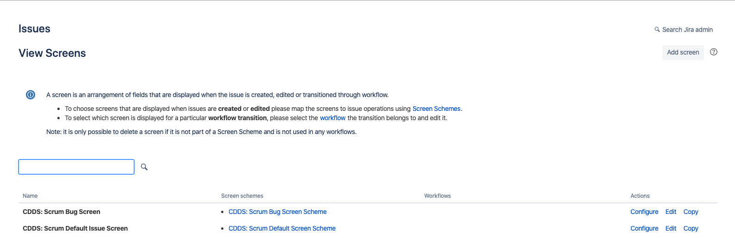735x238 pixels.
Task: Focus the screen name filter input field
Action: point(76,167)
